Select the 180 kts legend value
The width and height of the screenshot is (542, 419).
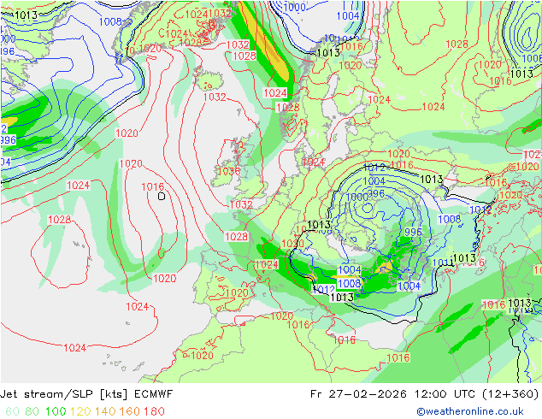click(x=154, y=411)
